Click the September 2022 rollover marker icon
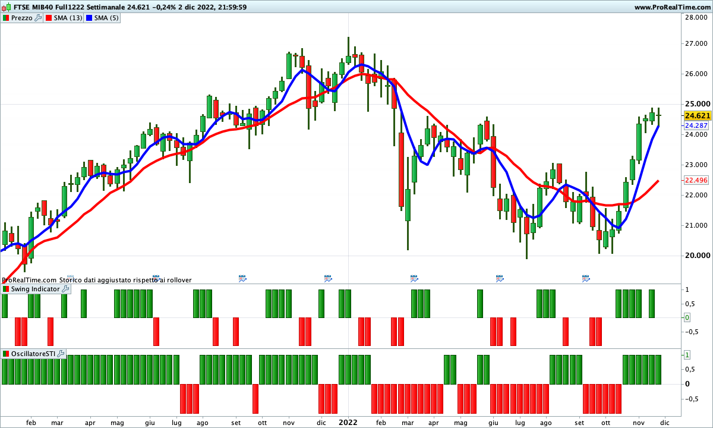 pyautogui.click(x=585, y=278)
